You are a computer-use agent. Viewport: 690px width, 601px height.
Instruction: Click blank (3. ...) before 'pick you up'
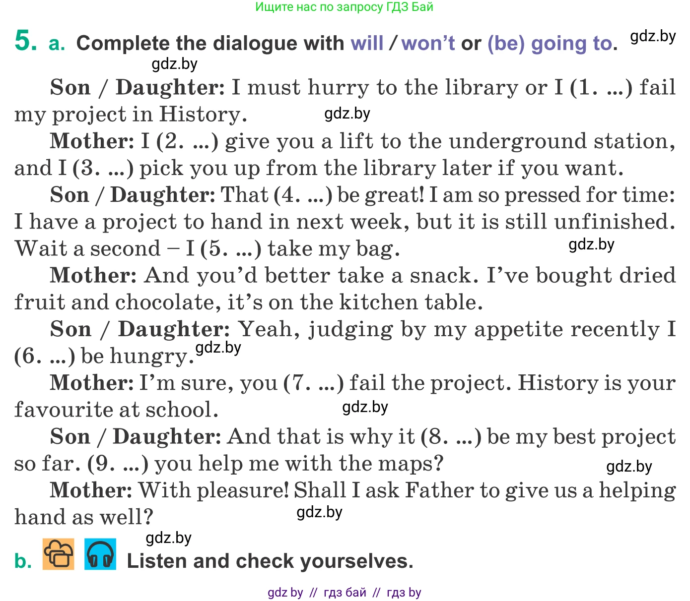click(103, 168)
